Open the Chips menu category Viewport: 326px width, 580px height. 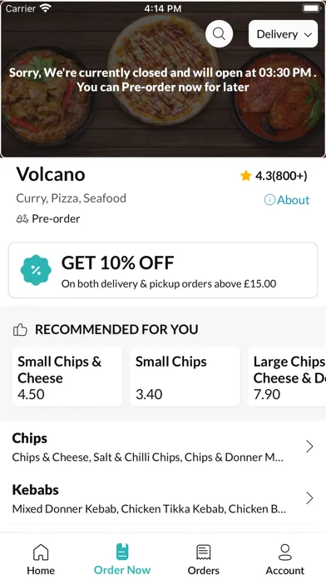(163, 447)
